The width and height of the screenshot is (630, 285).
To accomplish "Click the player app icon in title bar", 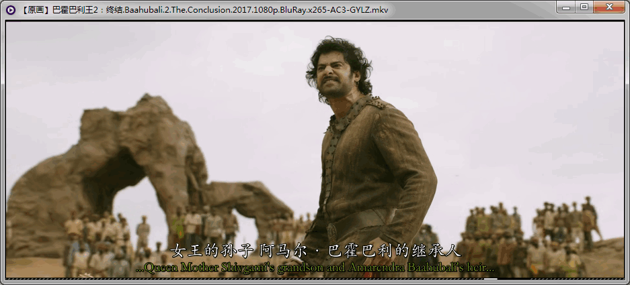I will click(11, 9).
